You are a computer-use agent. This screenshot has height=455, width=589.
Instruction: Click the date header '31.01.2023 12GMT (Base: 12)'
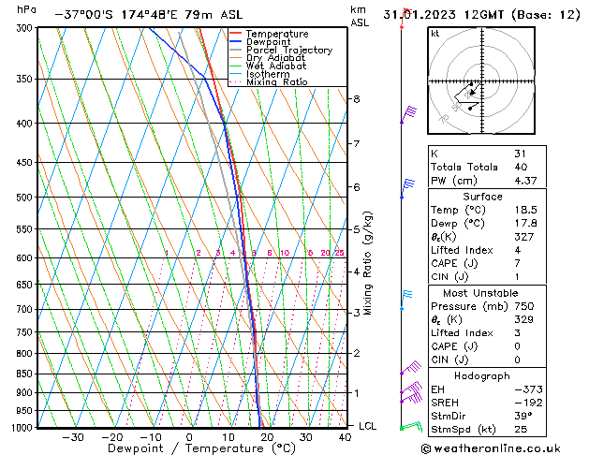[481, 15]
